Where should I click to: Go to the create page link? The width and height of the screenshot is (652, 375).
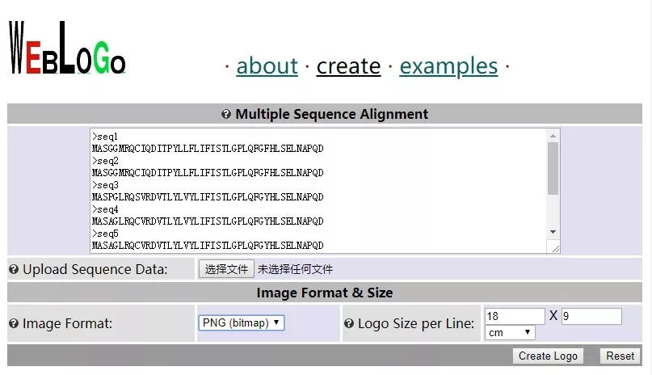click(348, 66)
